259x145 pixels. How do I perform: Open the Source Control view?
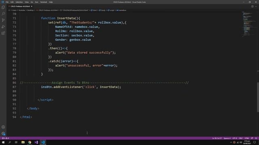(3, 20)
